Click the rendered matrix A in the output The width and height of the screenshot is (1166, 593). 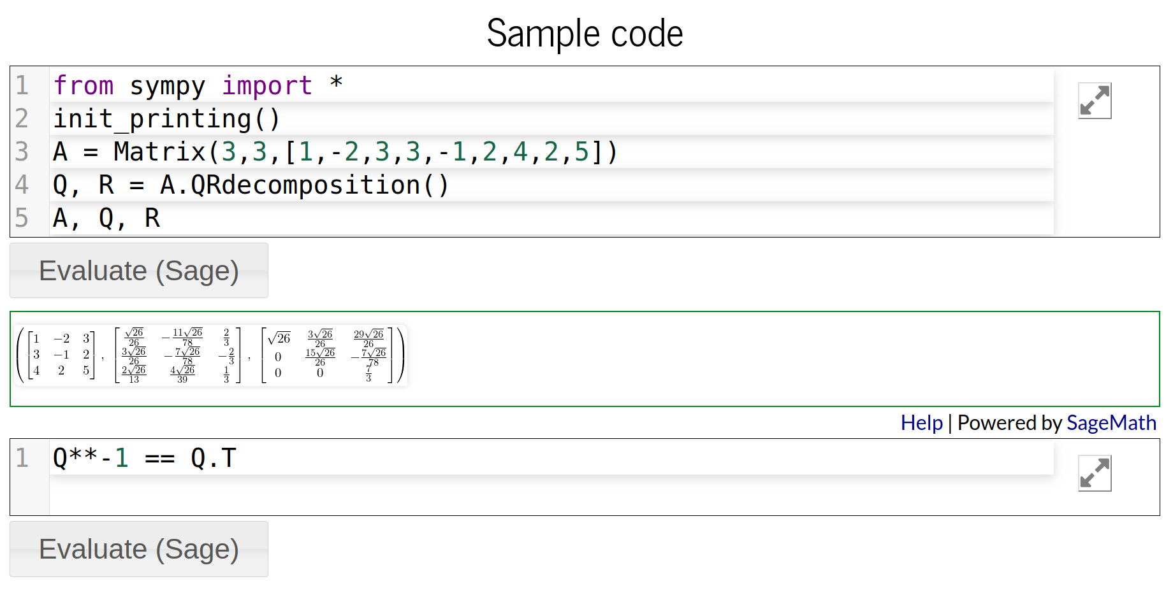[x=61, y=355]
